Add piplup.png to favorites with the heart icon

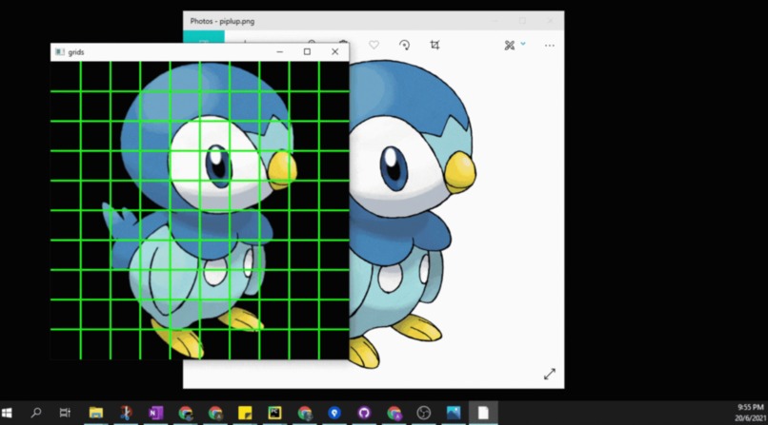(x=374, y=45)
